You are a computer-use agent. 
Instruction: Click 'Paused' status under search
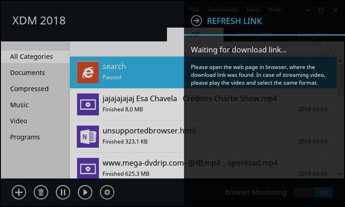(112, 77)
